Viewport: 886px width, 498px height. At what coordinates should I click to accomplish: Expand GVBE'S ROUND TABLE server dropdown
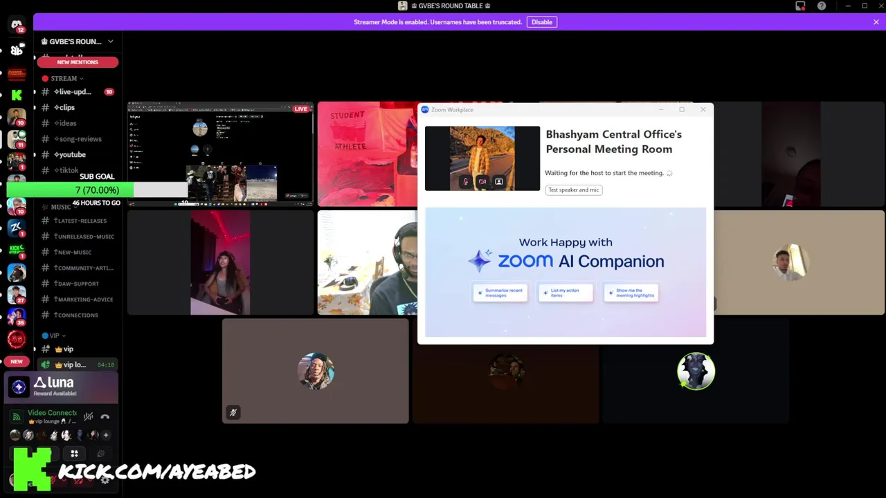click(110, 41)
